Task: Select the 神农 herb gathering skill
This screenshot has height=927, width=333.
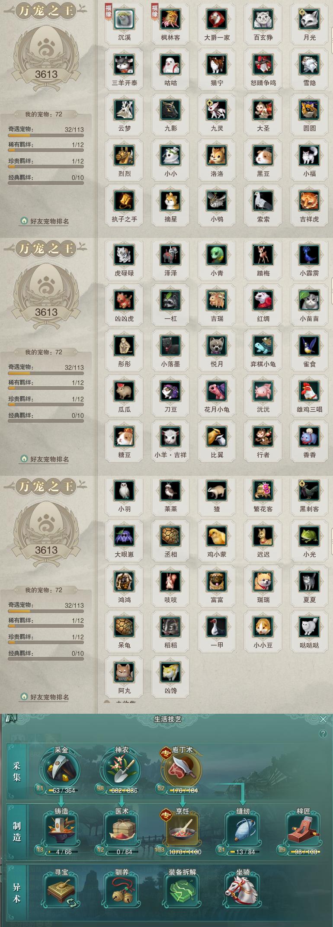Action: [x=122, y=771]
